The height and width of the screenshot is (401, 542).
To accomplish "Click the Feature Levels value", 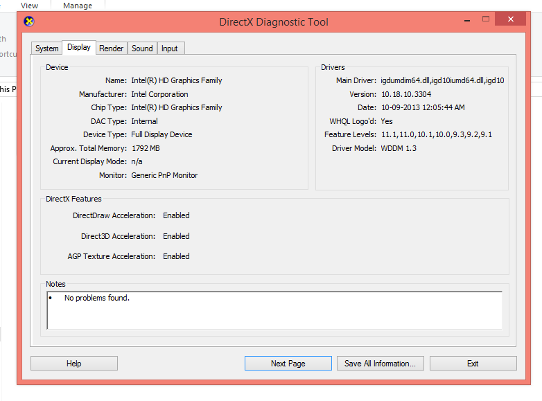I will [x=437, y=134].
